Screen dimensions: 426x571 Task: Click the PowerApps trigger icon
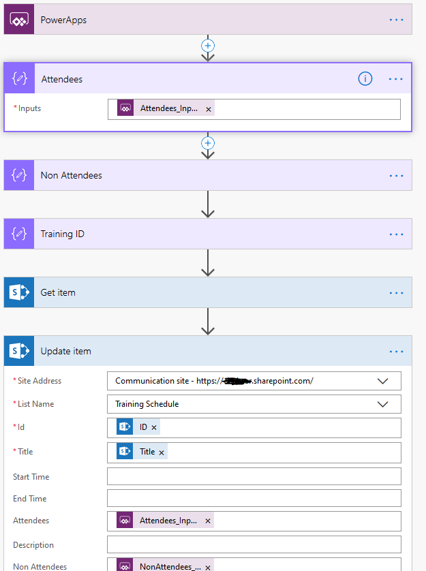(x=18, y=20)
